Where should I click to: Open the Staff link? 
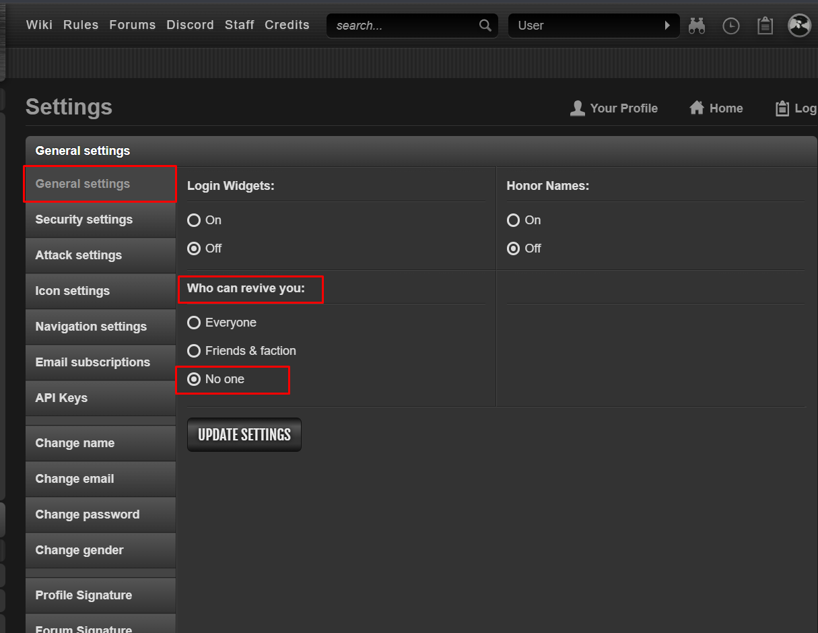tap(240, 25)
